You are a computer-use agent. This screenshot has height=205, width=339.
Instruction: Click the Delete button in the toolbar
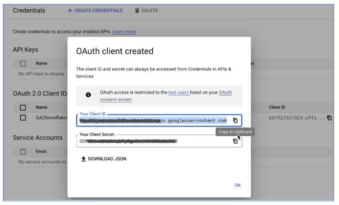click(147, 11)
